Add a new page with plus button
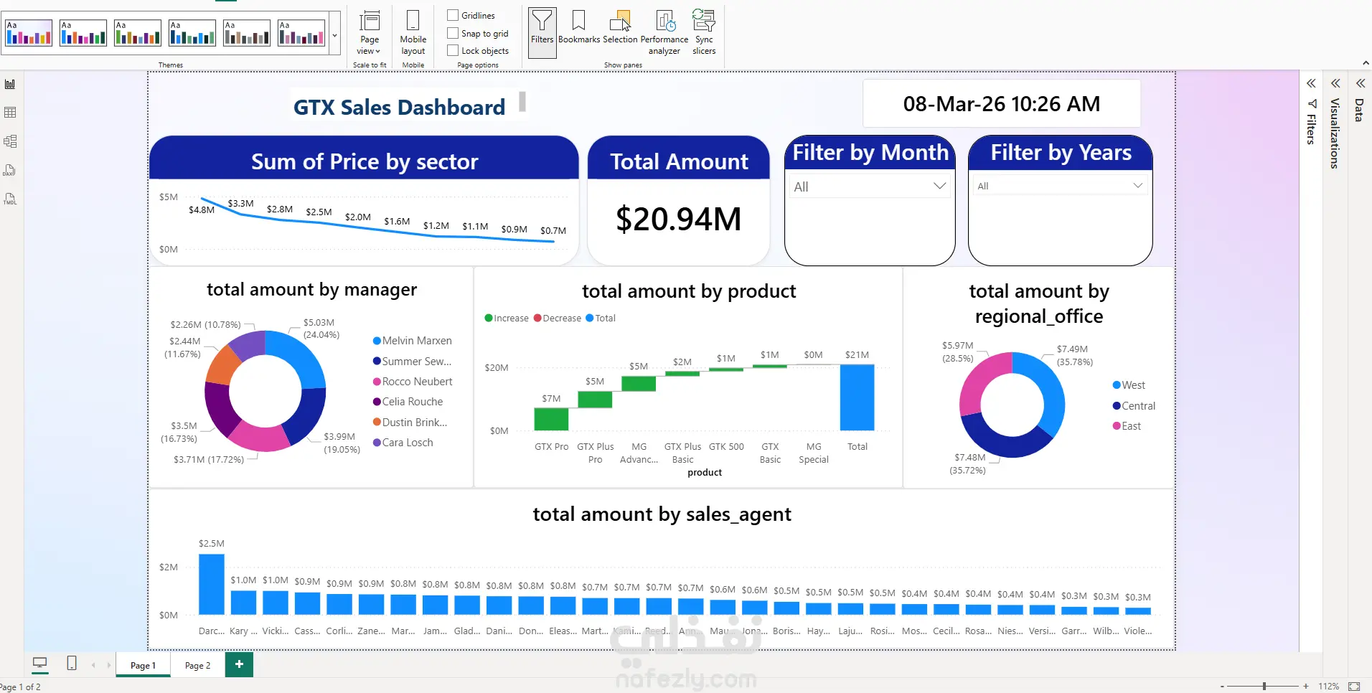 pyautogui.click(x=239, y=664)
